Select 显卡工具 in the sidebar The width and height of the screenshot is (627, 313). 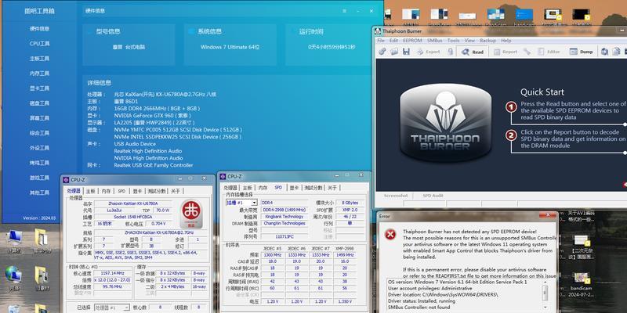pos(39,88)
